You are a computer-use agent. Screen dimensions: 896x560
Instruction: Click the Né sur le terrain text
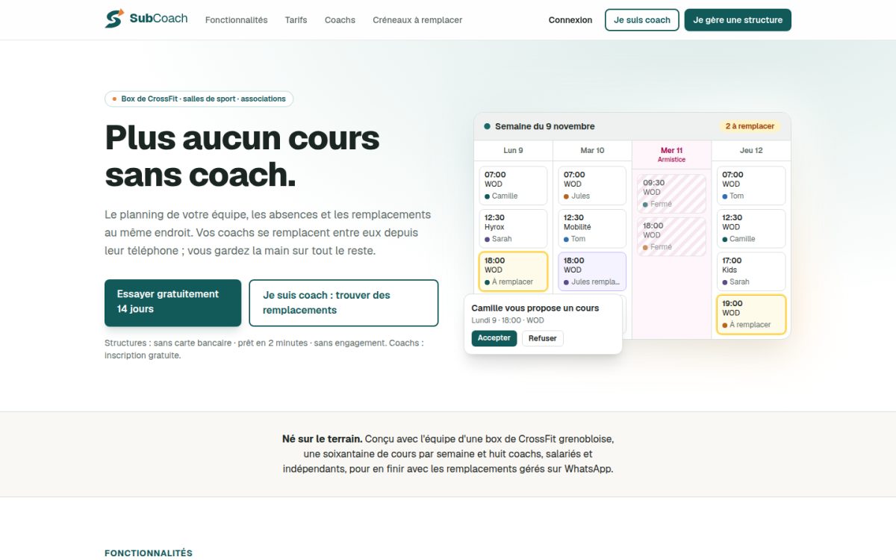(322, 439)
